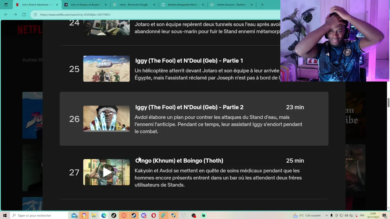Play episode 27 via play button
This screenshot has width=390, height=219.
pyautogui.click(x=106, y=172)
